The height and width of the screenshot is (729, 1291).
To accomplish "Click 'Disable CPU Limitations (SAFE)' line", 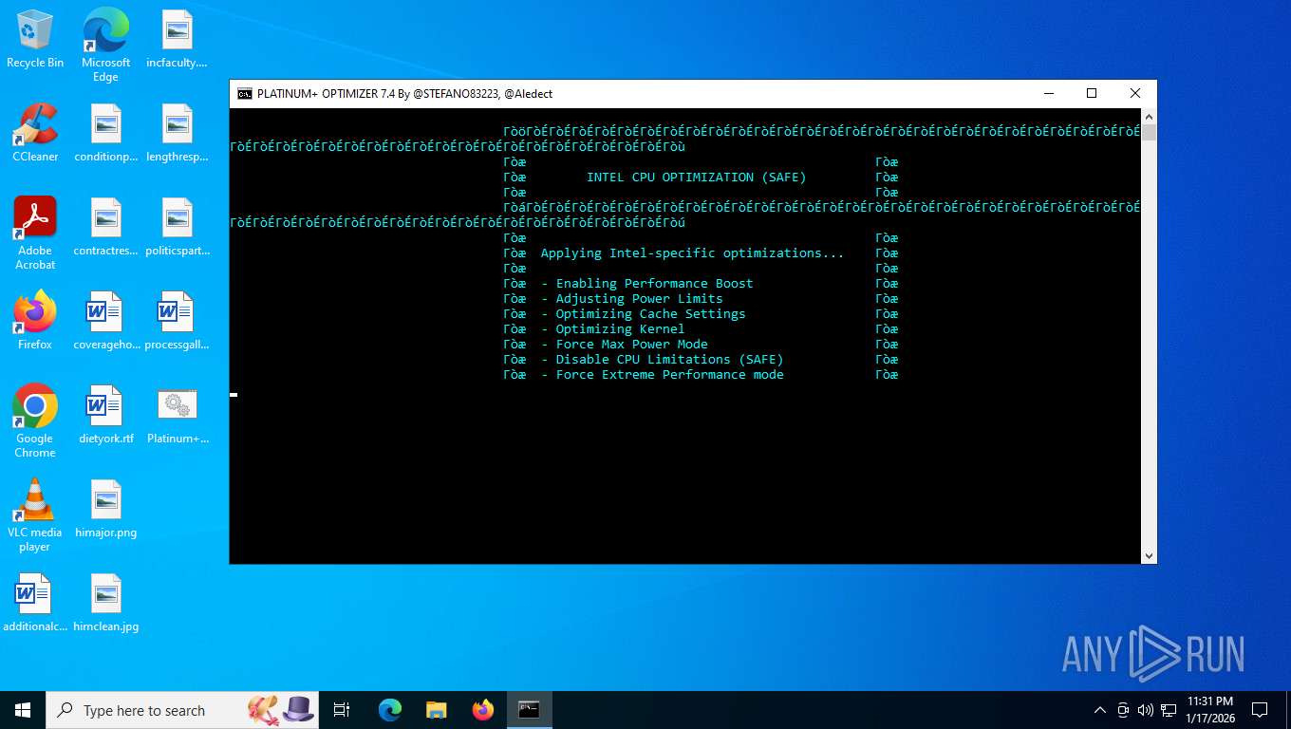I will tap(662, 360).
